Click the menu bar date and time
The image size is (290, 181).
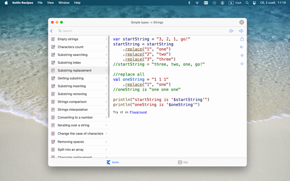click(x=273, y=3)
